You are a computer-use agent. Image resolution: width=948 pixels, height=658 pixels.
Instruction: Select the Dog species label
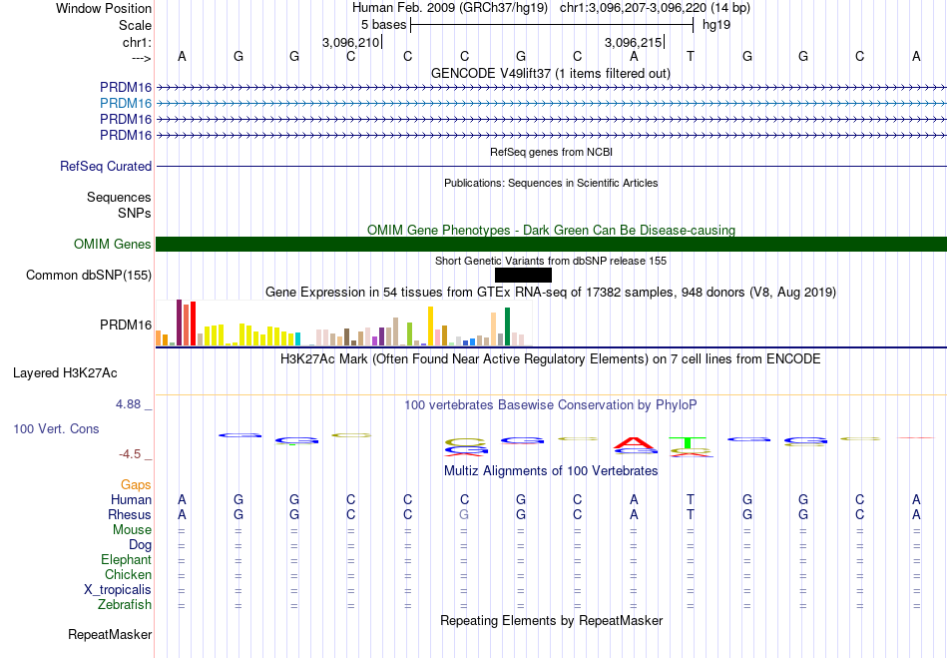(x=140, y=545)
